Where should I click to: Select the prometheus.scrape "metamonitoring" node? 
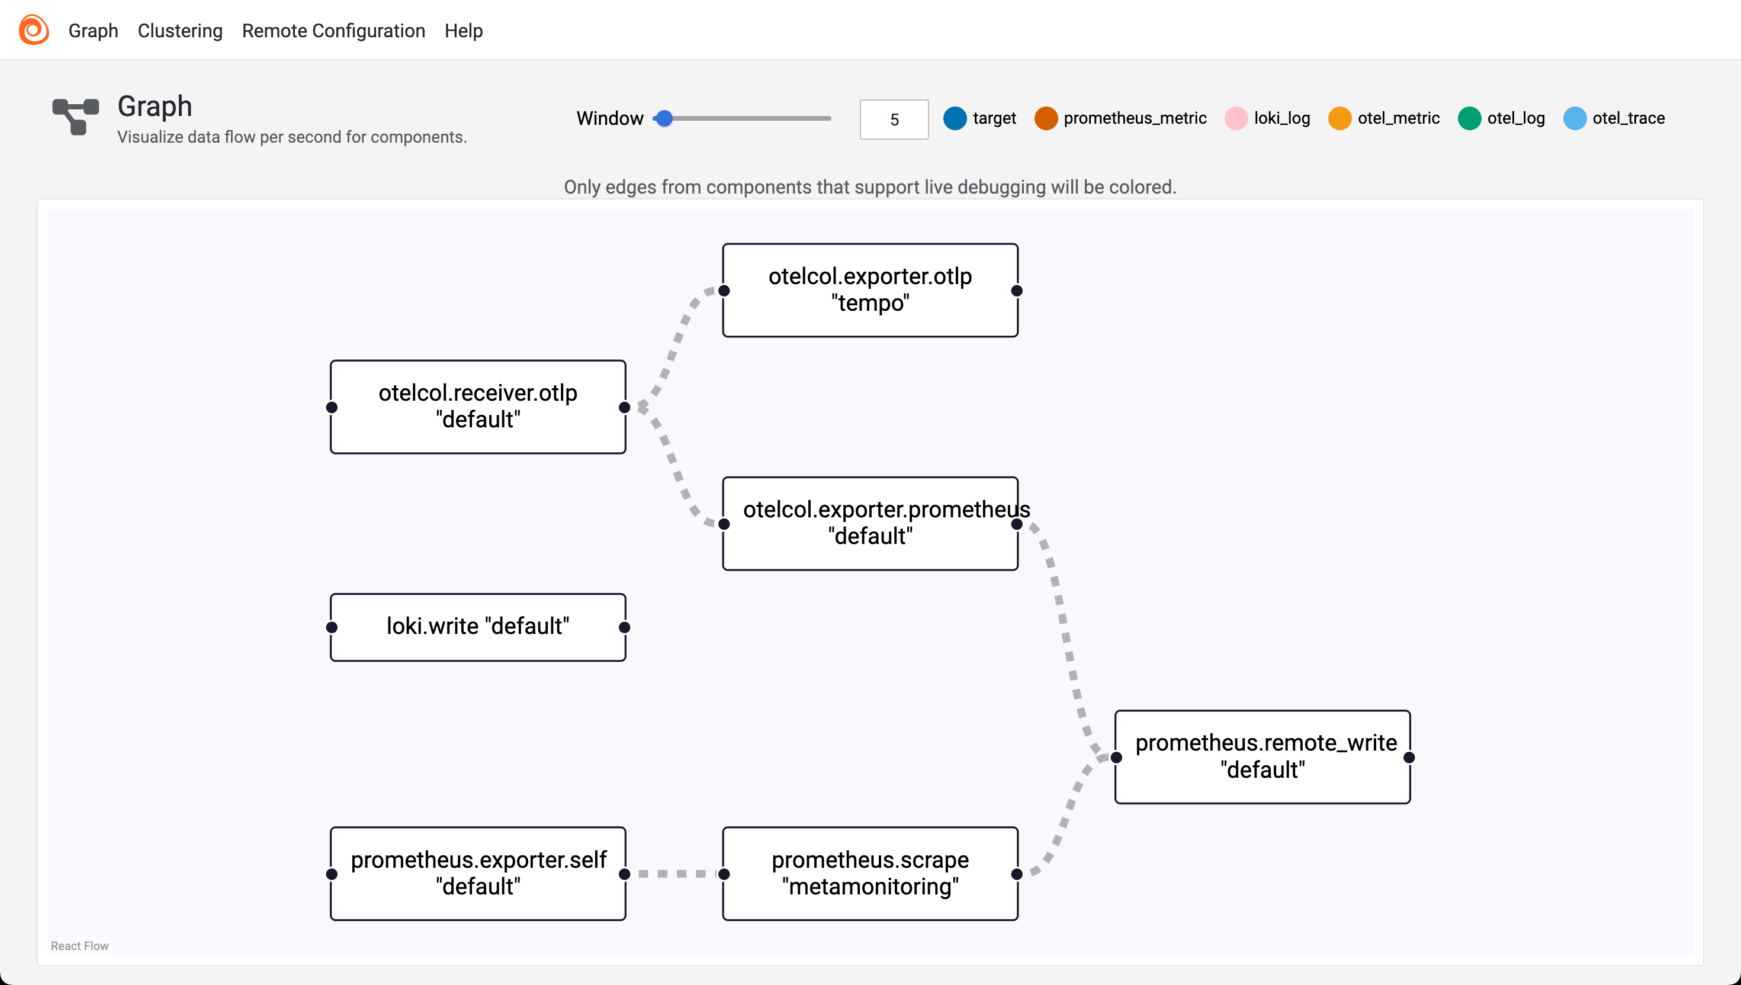pos(870,873)
